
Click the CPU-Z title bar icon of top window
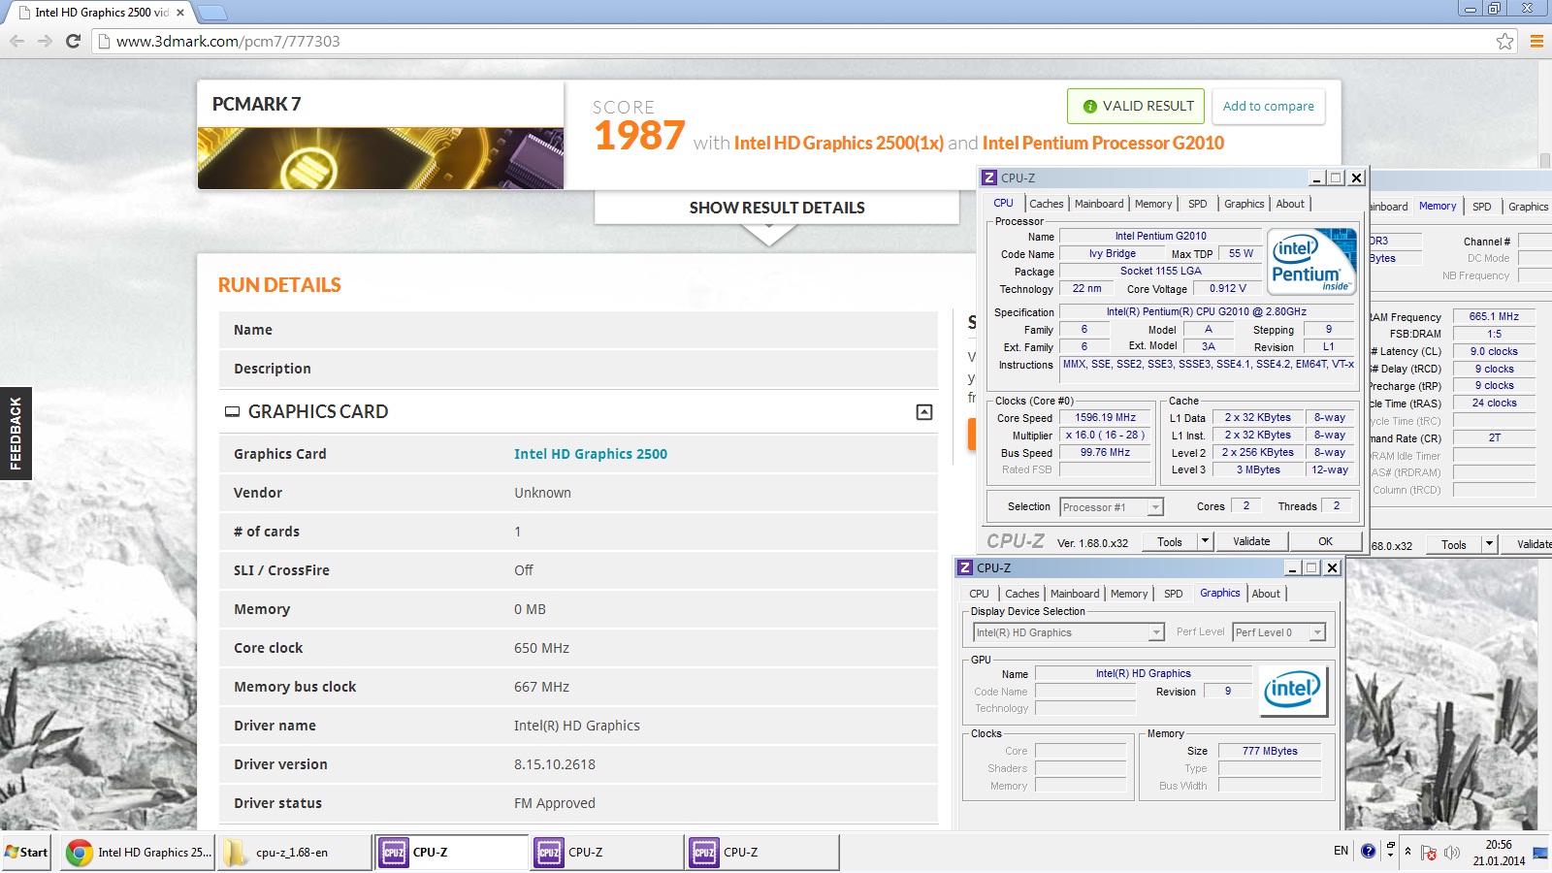coord(989,178)
